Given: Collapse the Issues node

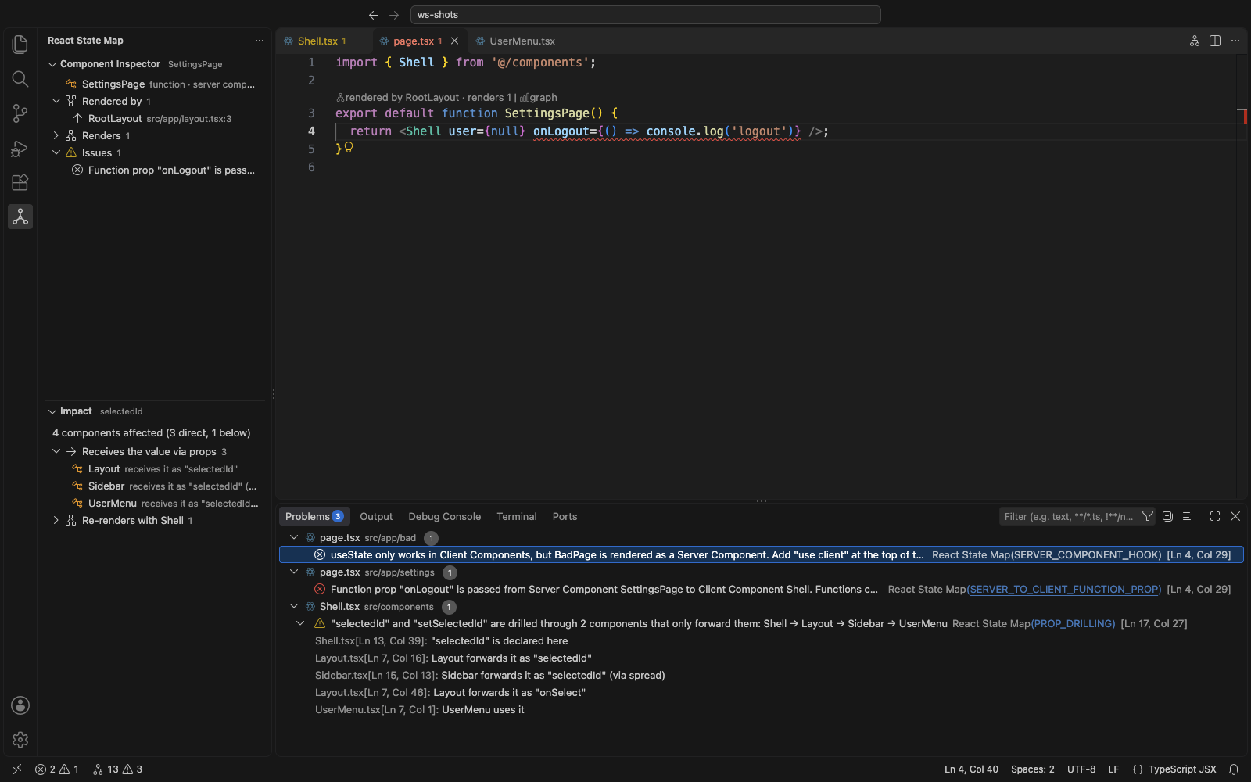Looking at the screenshot, I should click(x=56, y=152).
